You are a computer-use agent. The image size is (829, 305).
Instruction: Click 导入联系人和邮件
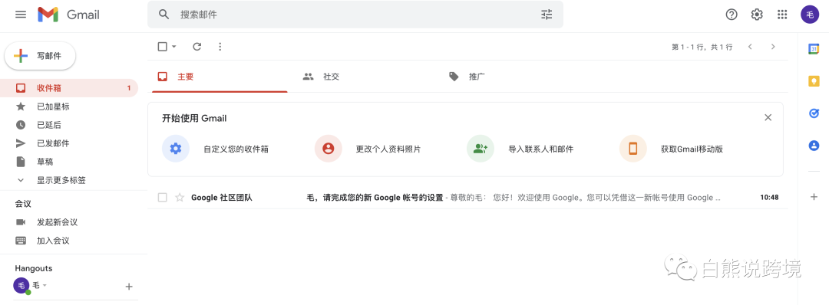[x=520, y=149]
